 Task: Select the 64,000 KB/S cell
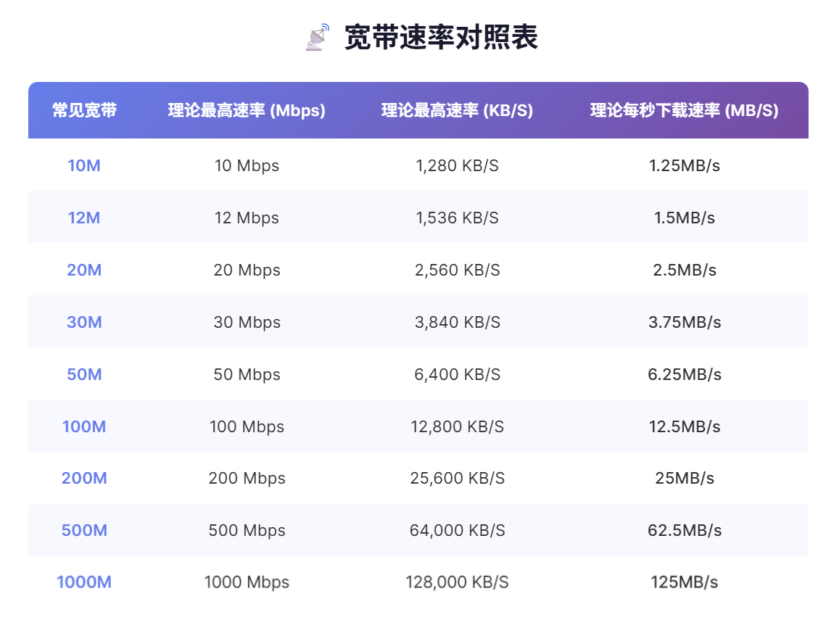click(458, 529)
